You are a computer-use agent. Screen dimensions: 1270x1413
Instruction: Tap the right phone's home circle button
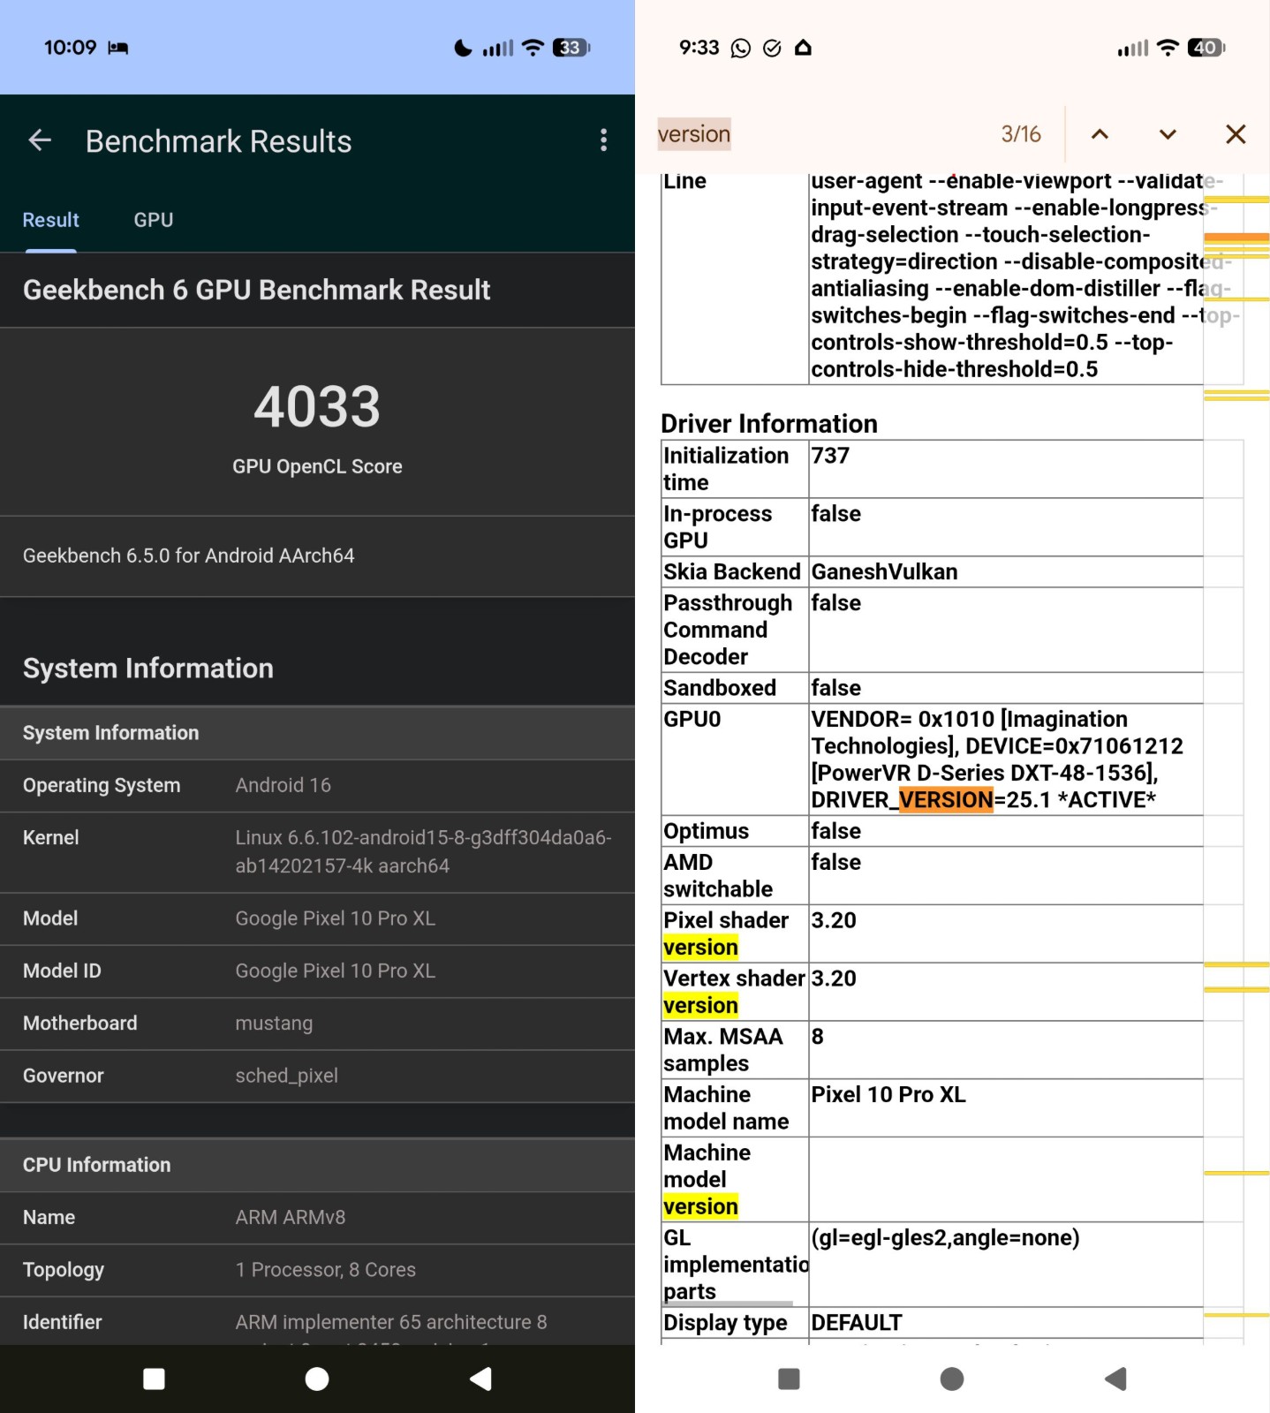tap(951, 1379)
